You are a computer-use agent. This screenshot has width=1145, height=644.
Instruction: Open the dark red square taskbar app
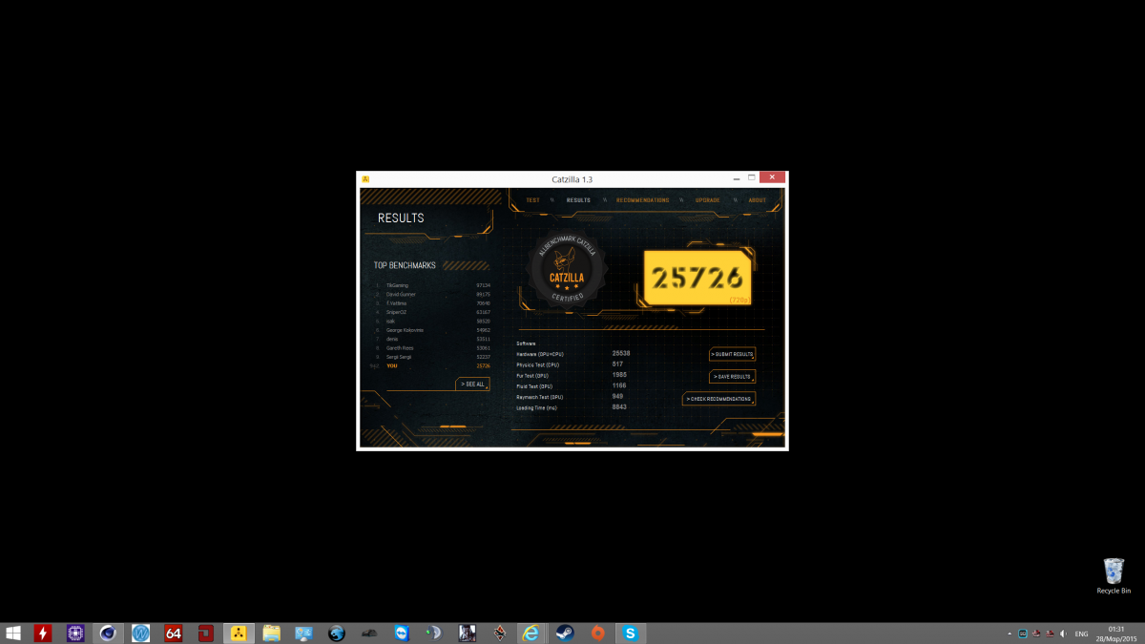click(206, 633)
